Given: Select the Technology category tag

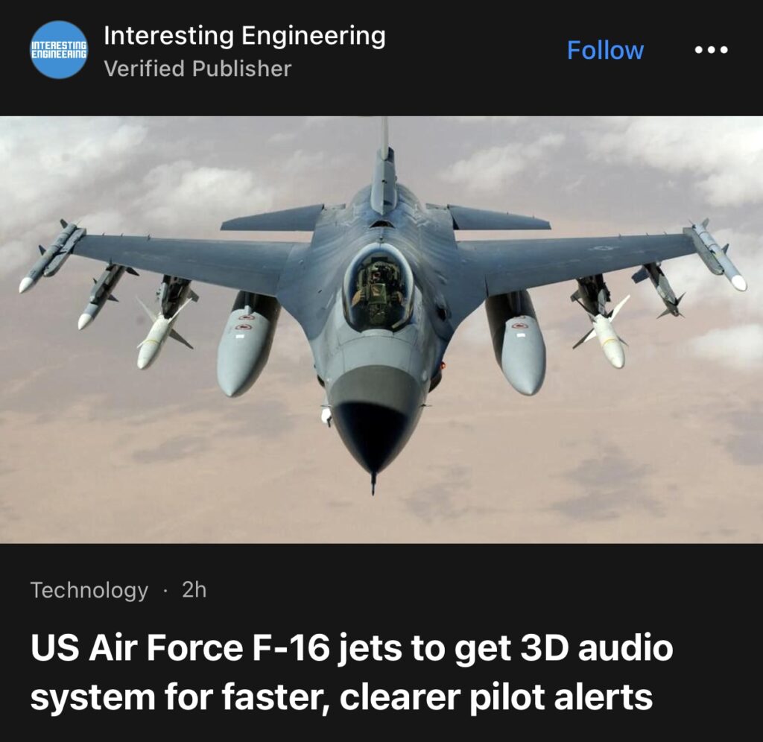Looking at the screenshot, I should click(x=89, y=590).
